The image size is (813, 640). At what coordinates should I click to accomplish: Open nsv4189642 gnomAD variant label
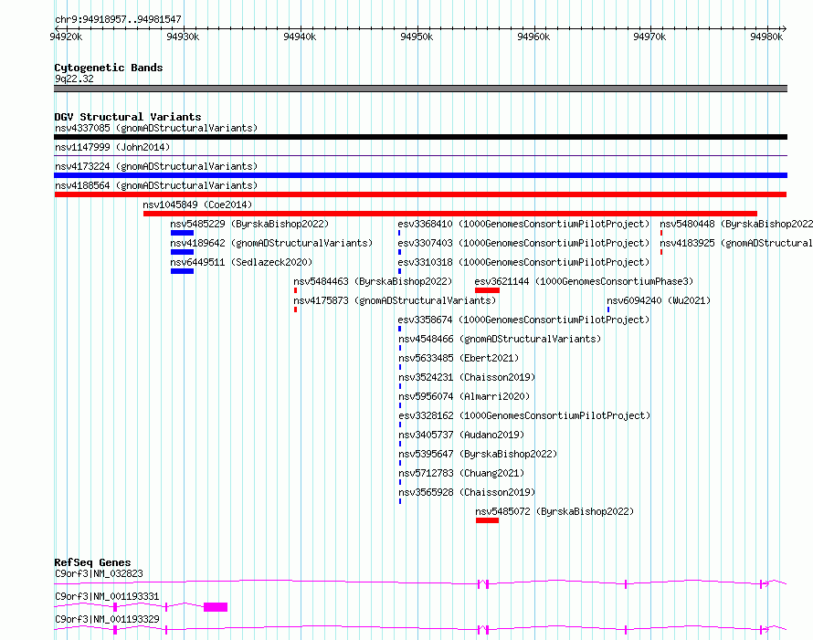coord(271,243)
